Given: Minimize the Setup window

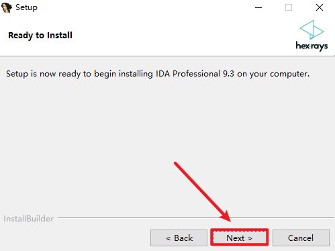Looking at the screenshot, I should click(258, 7).
